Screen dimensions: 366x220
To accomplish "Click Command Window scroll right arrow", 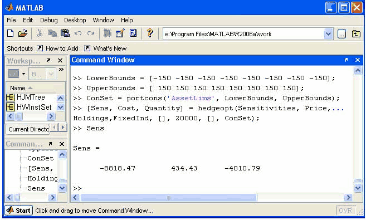I will [x=348, y=198].
